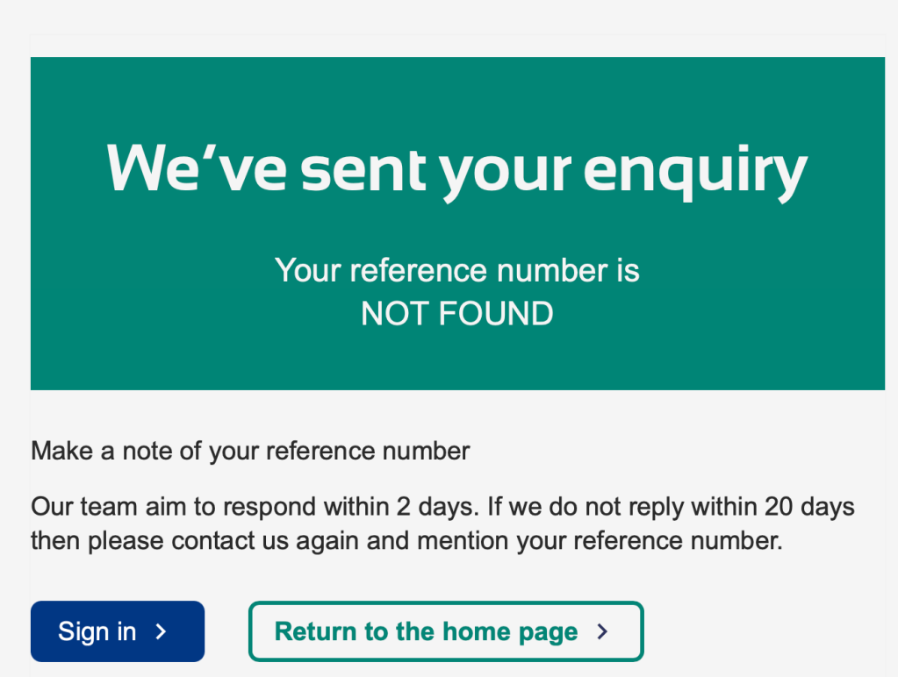Click the word "We've" in the heading
Viewport: 898px width, 677px height.
pos(197,168)
